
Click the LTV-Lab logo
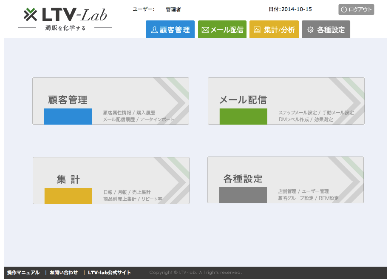[x=65, y=14]
